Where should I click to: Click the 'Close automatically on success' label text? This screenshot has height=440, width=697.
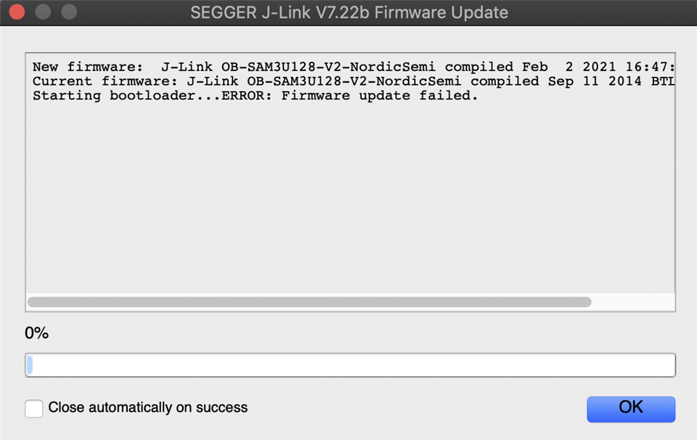147,407
